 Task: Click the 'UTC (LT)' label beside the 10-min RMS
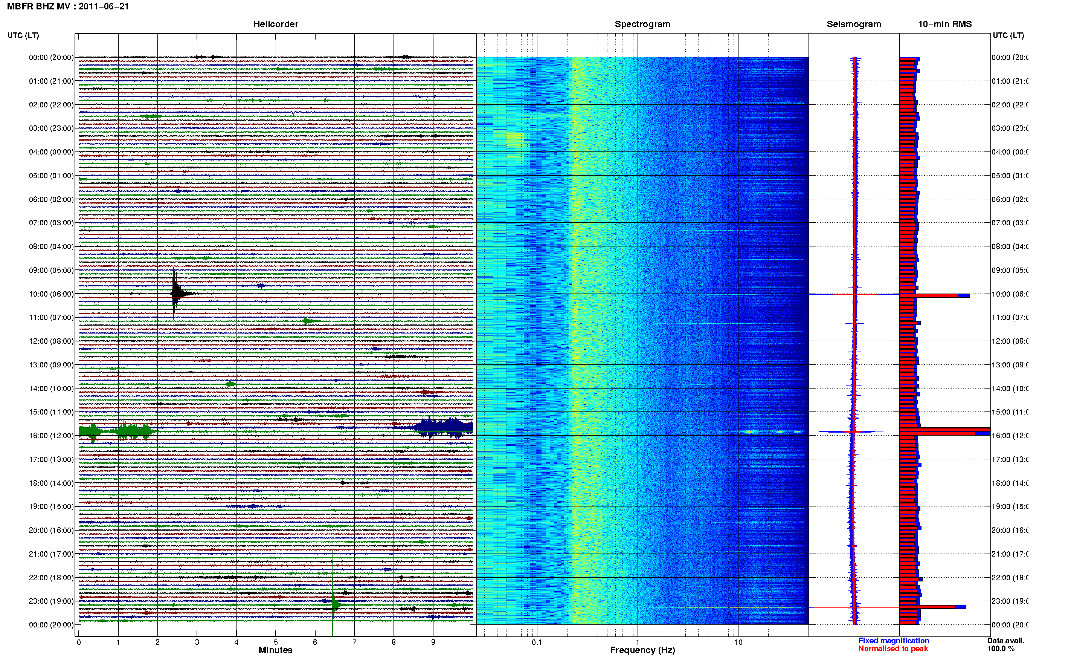coord(1008,35)
